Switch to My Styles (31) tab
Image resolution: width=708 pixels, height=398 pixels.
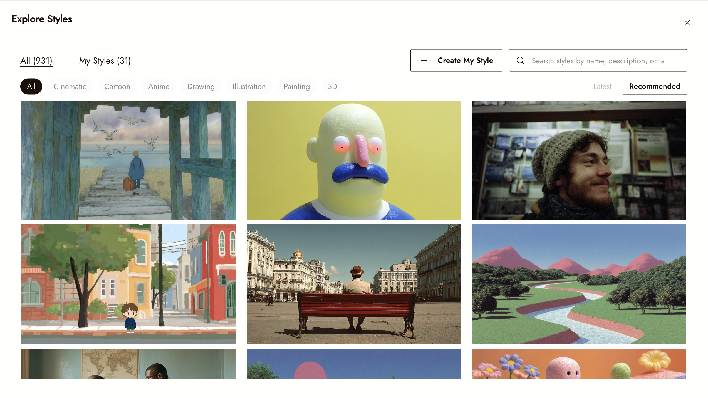point(105,61)
